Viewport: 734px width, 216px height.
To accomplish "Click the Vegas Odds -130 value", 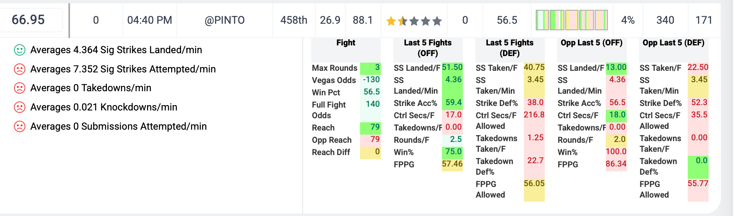I will click(371, 80).
